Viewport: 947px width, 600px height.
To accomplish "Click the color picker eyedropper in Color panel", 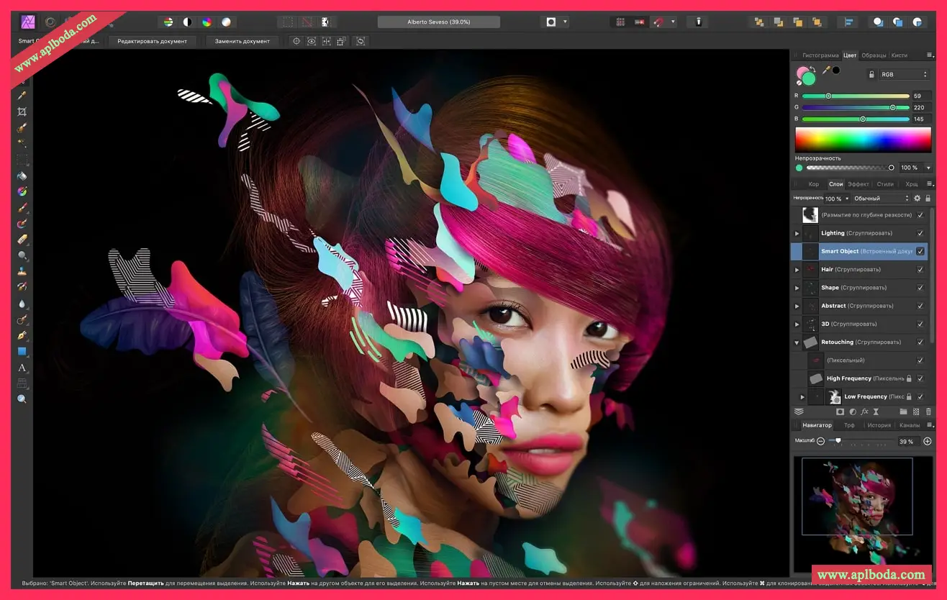I will coord(826,71).
